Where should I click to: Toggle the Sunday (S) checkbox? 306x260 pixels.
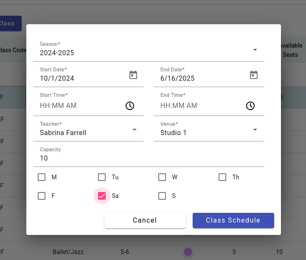point(162,196)
